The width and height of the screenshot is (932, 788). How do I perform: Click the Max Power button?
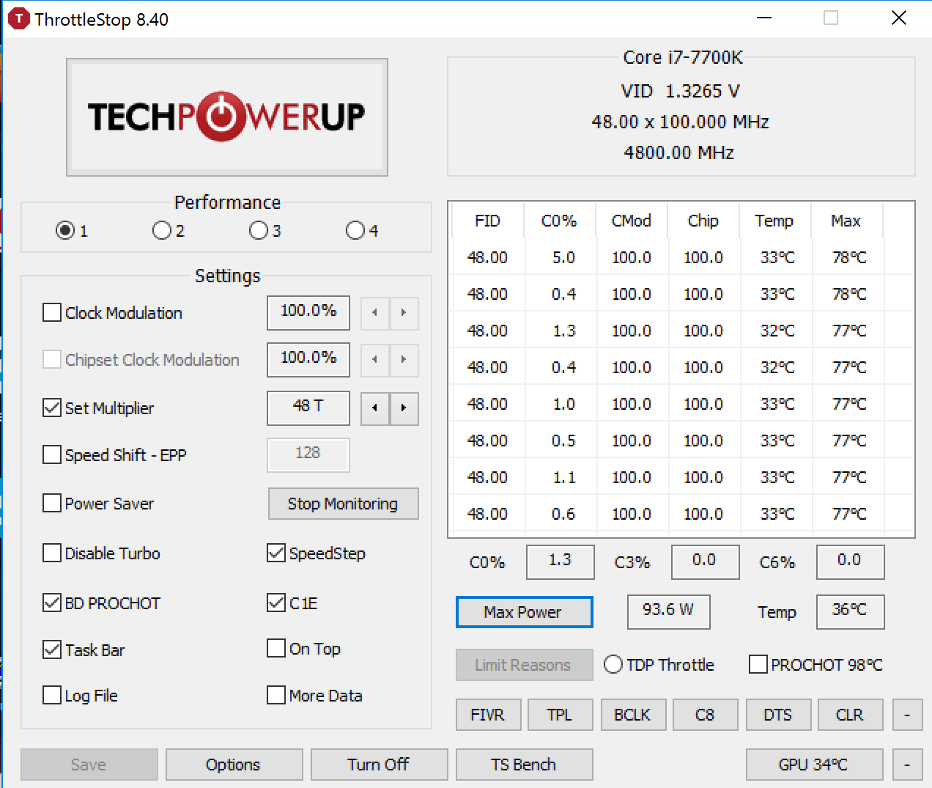(x=524, y=612)
